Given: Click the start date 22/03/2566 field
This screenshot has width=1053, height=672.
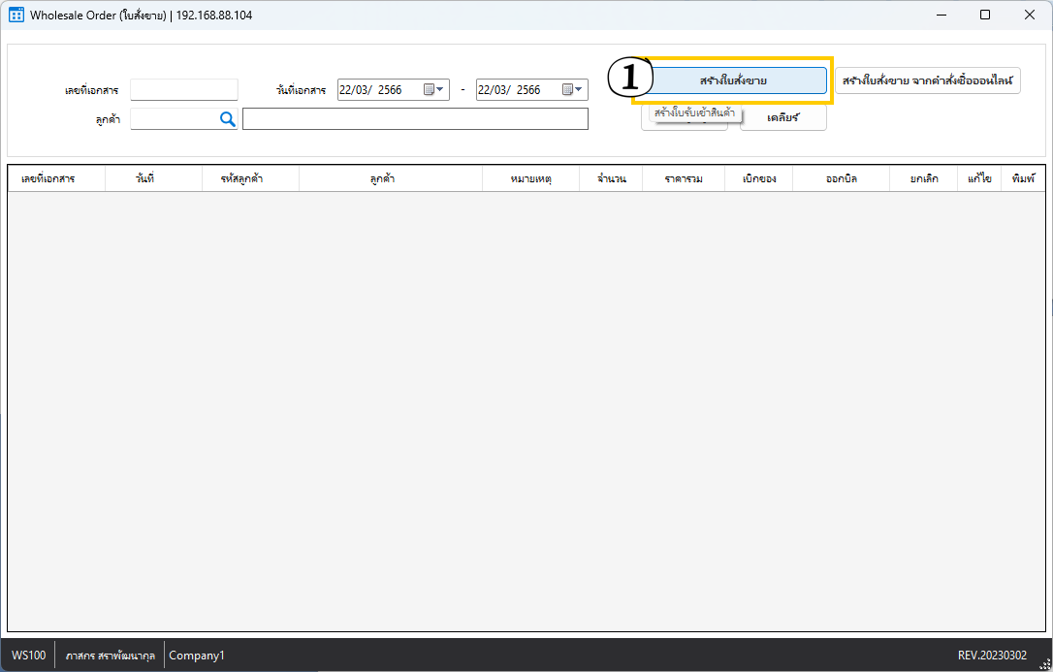Looking at the screenshot, I should coord(378,90).
